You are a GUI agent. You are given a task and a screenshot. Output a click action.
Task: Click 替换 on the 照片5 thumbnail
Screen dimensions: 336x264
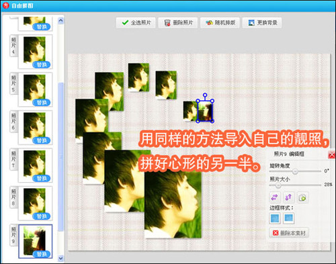(42, 103)
